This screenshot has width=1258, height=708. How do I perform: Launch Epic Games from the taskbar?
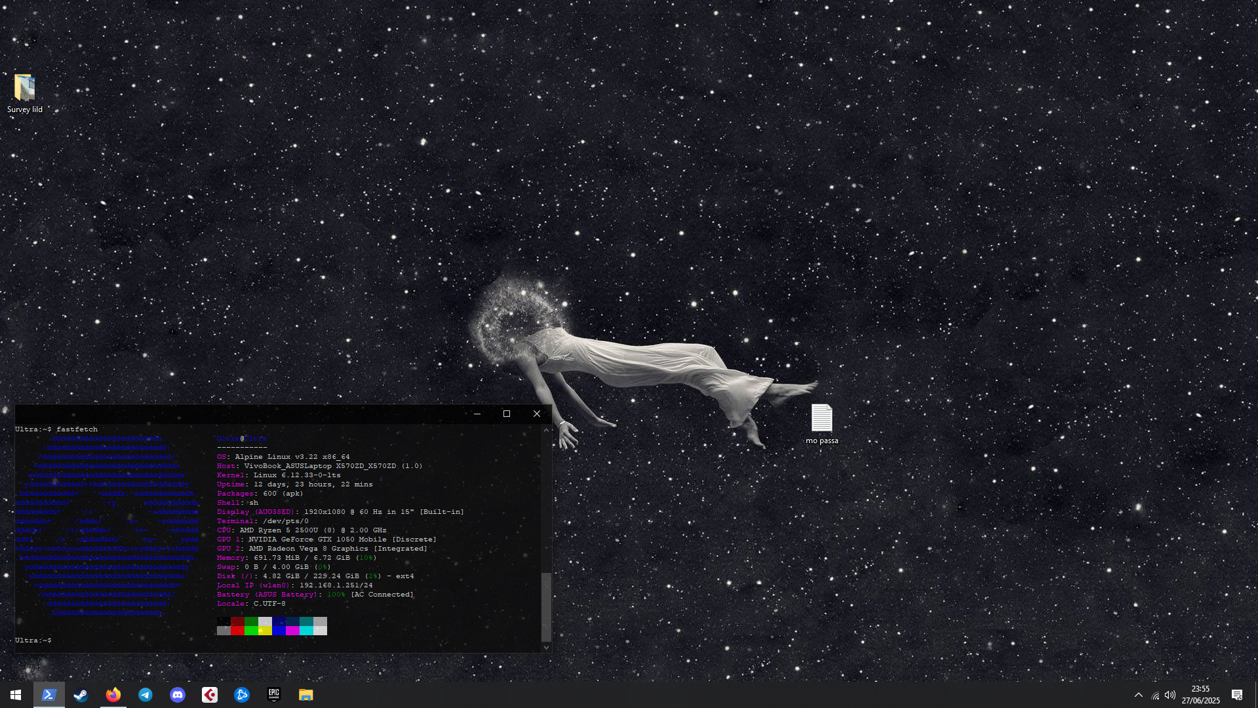click(274, 695)
